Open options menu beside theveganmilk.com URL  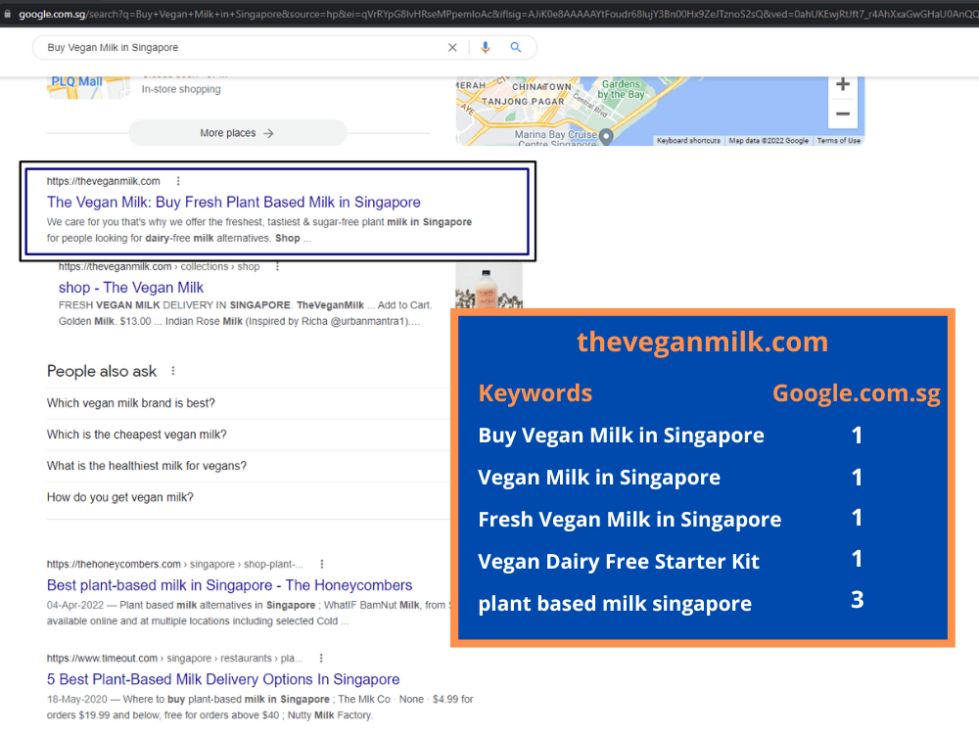(178, 181)
